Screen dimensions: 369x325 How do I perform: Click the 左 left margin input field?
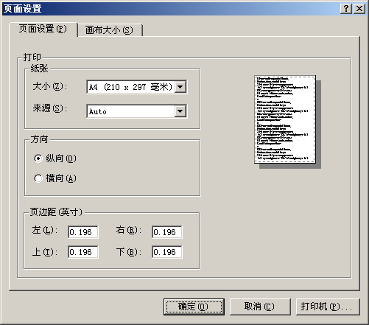coord(83,232)
